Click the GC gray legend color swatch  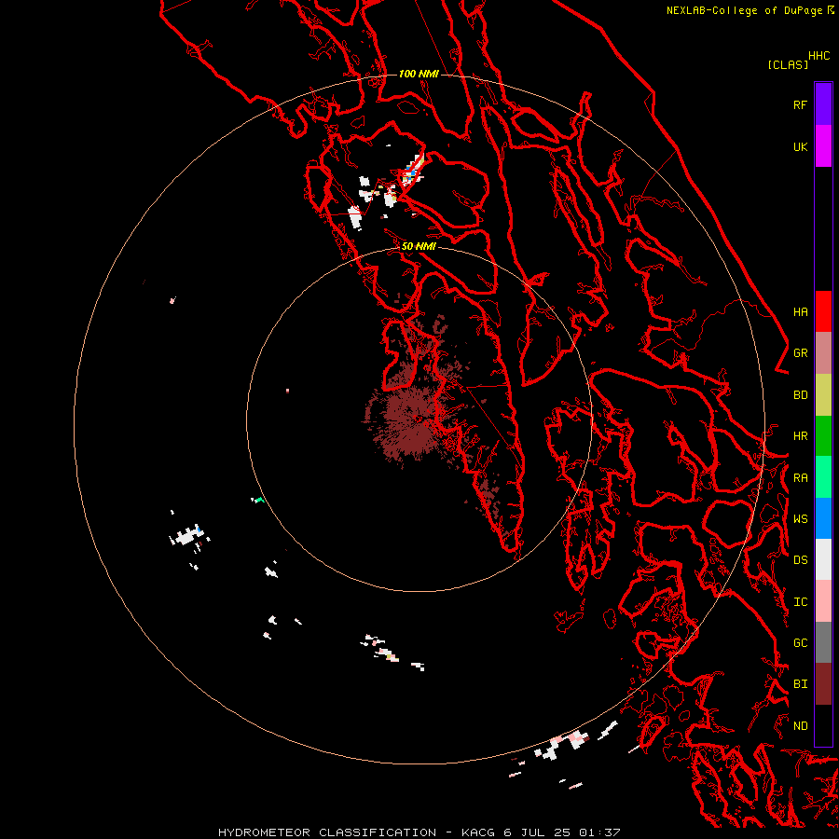point(823,642)
